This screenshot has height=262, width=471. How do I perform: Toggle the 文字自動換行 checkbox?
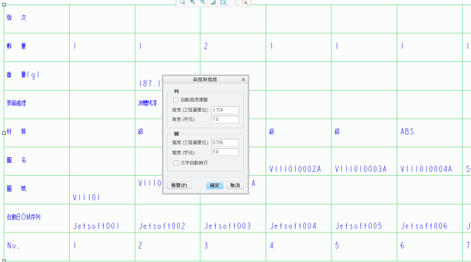coord(176,163)
